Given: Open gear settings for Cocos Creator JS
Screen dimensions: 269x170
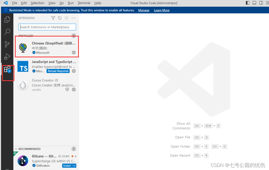Looking at the screenshot, I should click(74, 90).
